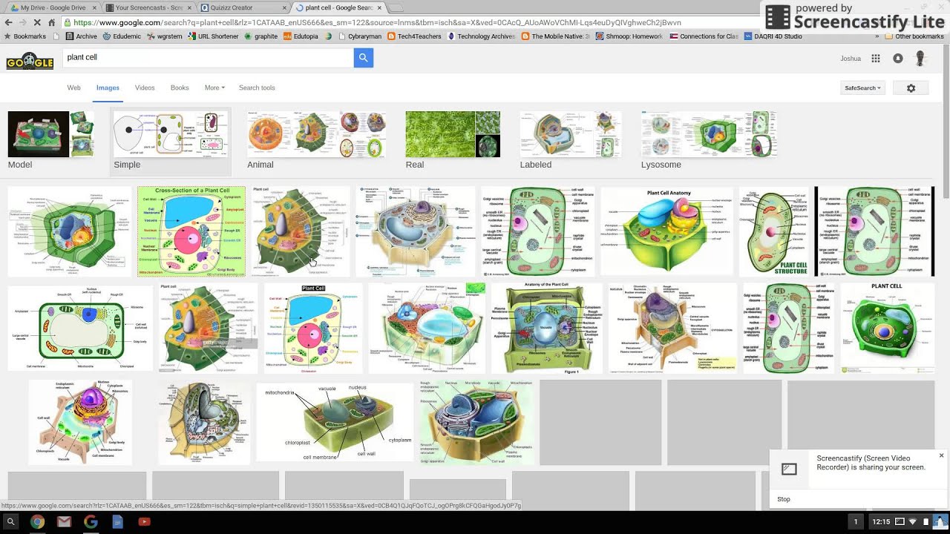Filter results by Simple category

(x=171, y=141)
